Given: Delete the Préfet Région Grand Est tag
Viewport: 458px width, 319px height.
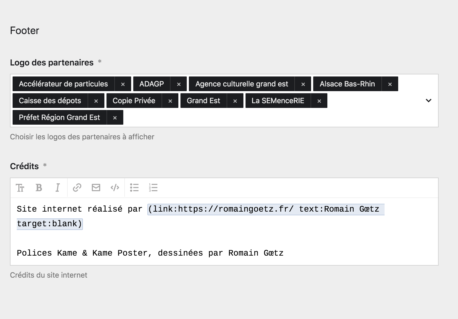Looking at the screenshot, I should 115,117.
